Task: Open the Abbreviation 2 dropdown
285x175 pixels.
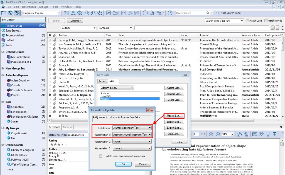Action: tap(132, 141)
